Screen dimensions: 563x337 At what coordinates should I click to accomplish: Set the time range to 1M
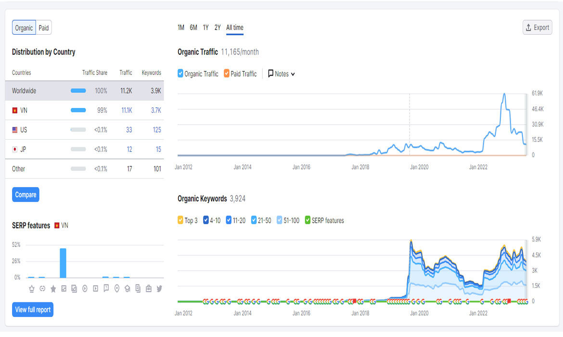(181, 27)
